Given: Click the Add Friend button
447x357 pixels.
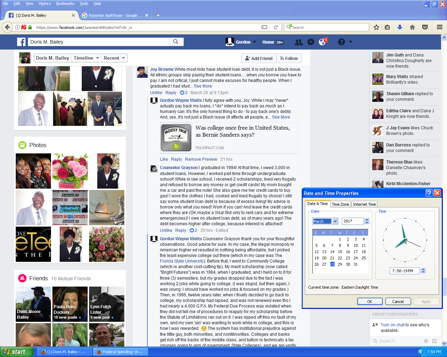Looking at the screenshot, I should click(x=259, y=59).
